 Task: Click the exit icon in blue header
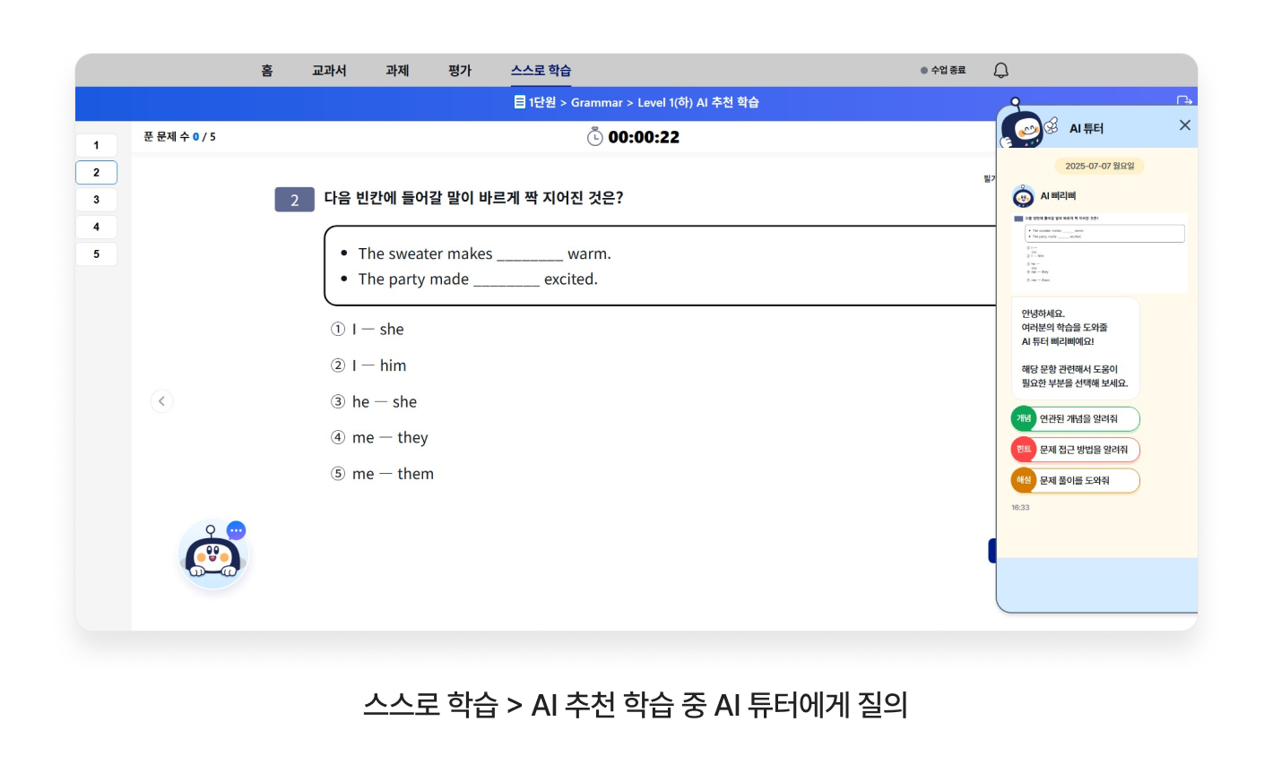[1184, 100]
